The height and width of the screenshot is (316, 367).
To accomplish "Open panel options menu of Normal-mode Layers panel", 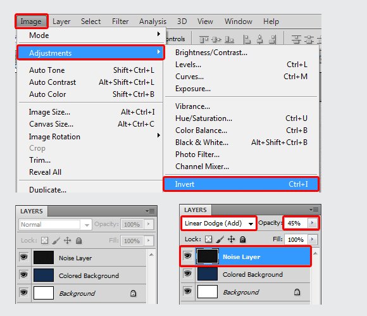I will coord(150,211).
